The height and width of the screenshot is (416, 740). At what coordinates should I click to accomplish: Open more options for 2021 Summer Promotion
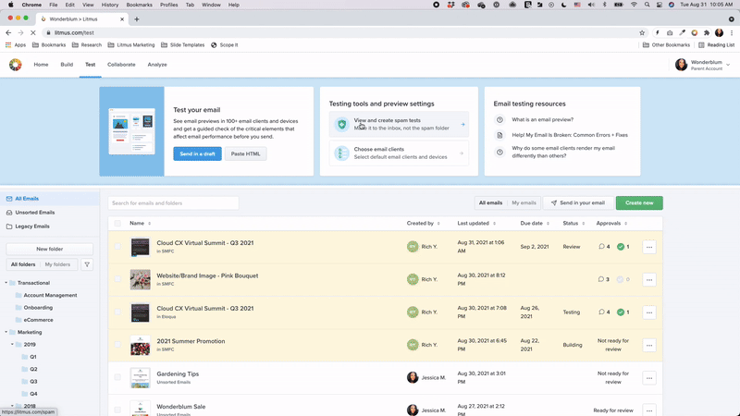pyautogui.click(x=649, y=345)
